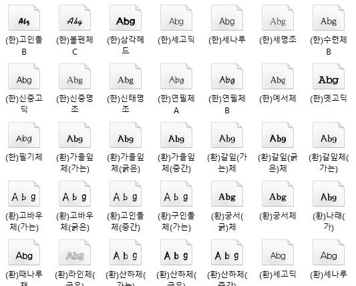Select the (환)산하체(중간) font icon
The width and height of the screenshot is (356, 286).
click(227, 253)
